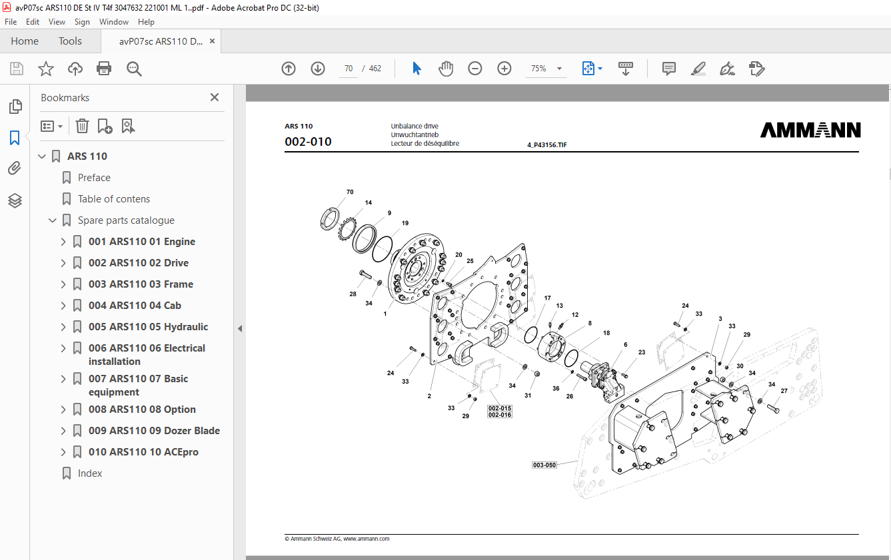891x560 pixels.
Task: Click the find bookmark icon
Action: 129,126
